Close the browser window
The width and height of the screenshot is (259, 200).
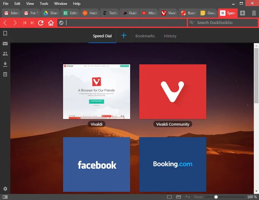point(252,3)
